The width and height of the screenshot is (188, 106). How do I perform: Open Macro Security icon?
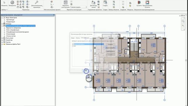pyautogui.click(x=130, y=6)
